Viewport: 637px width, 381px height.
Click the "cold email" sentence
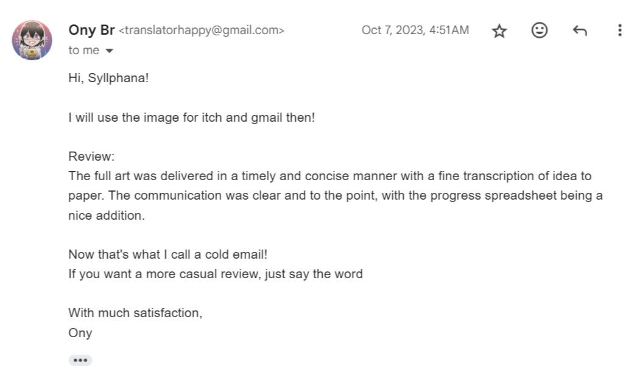click(167, 254)
